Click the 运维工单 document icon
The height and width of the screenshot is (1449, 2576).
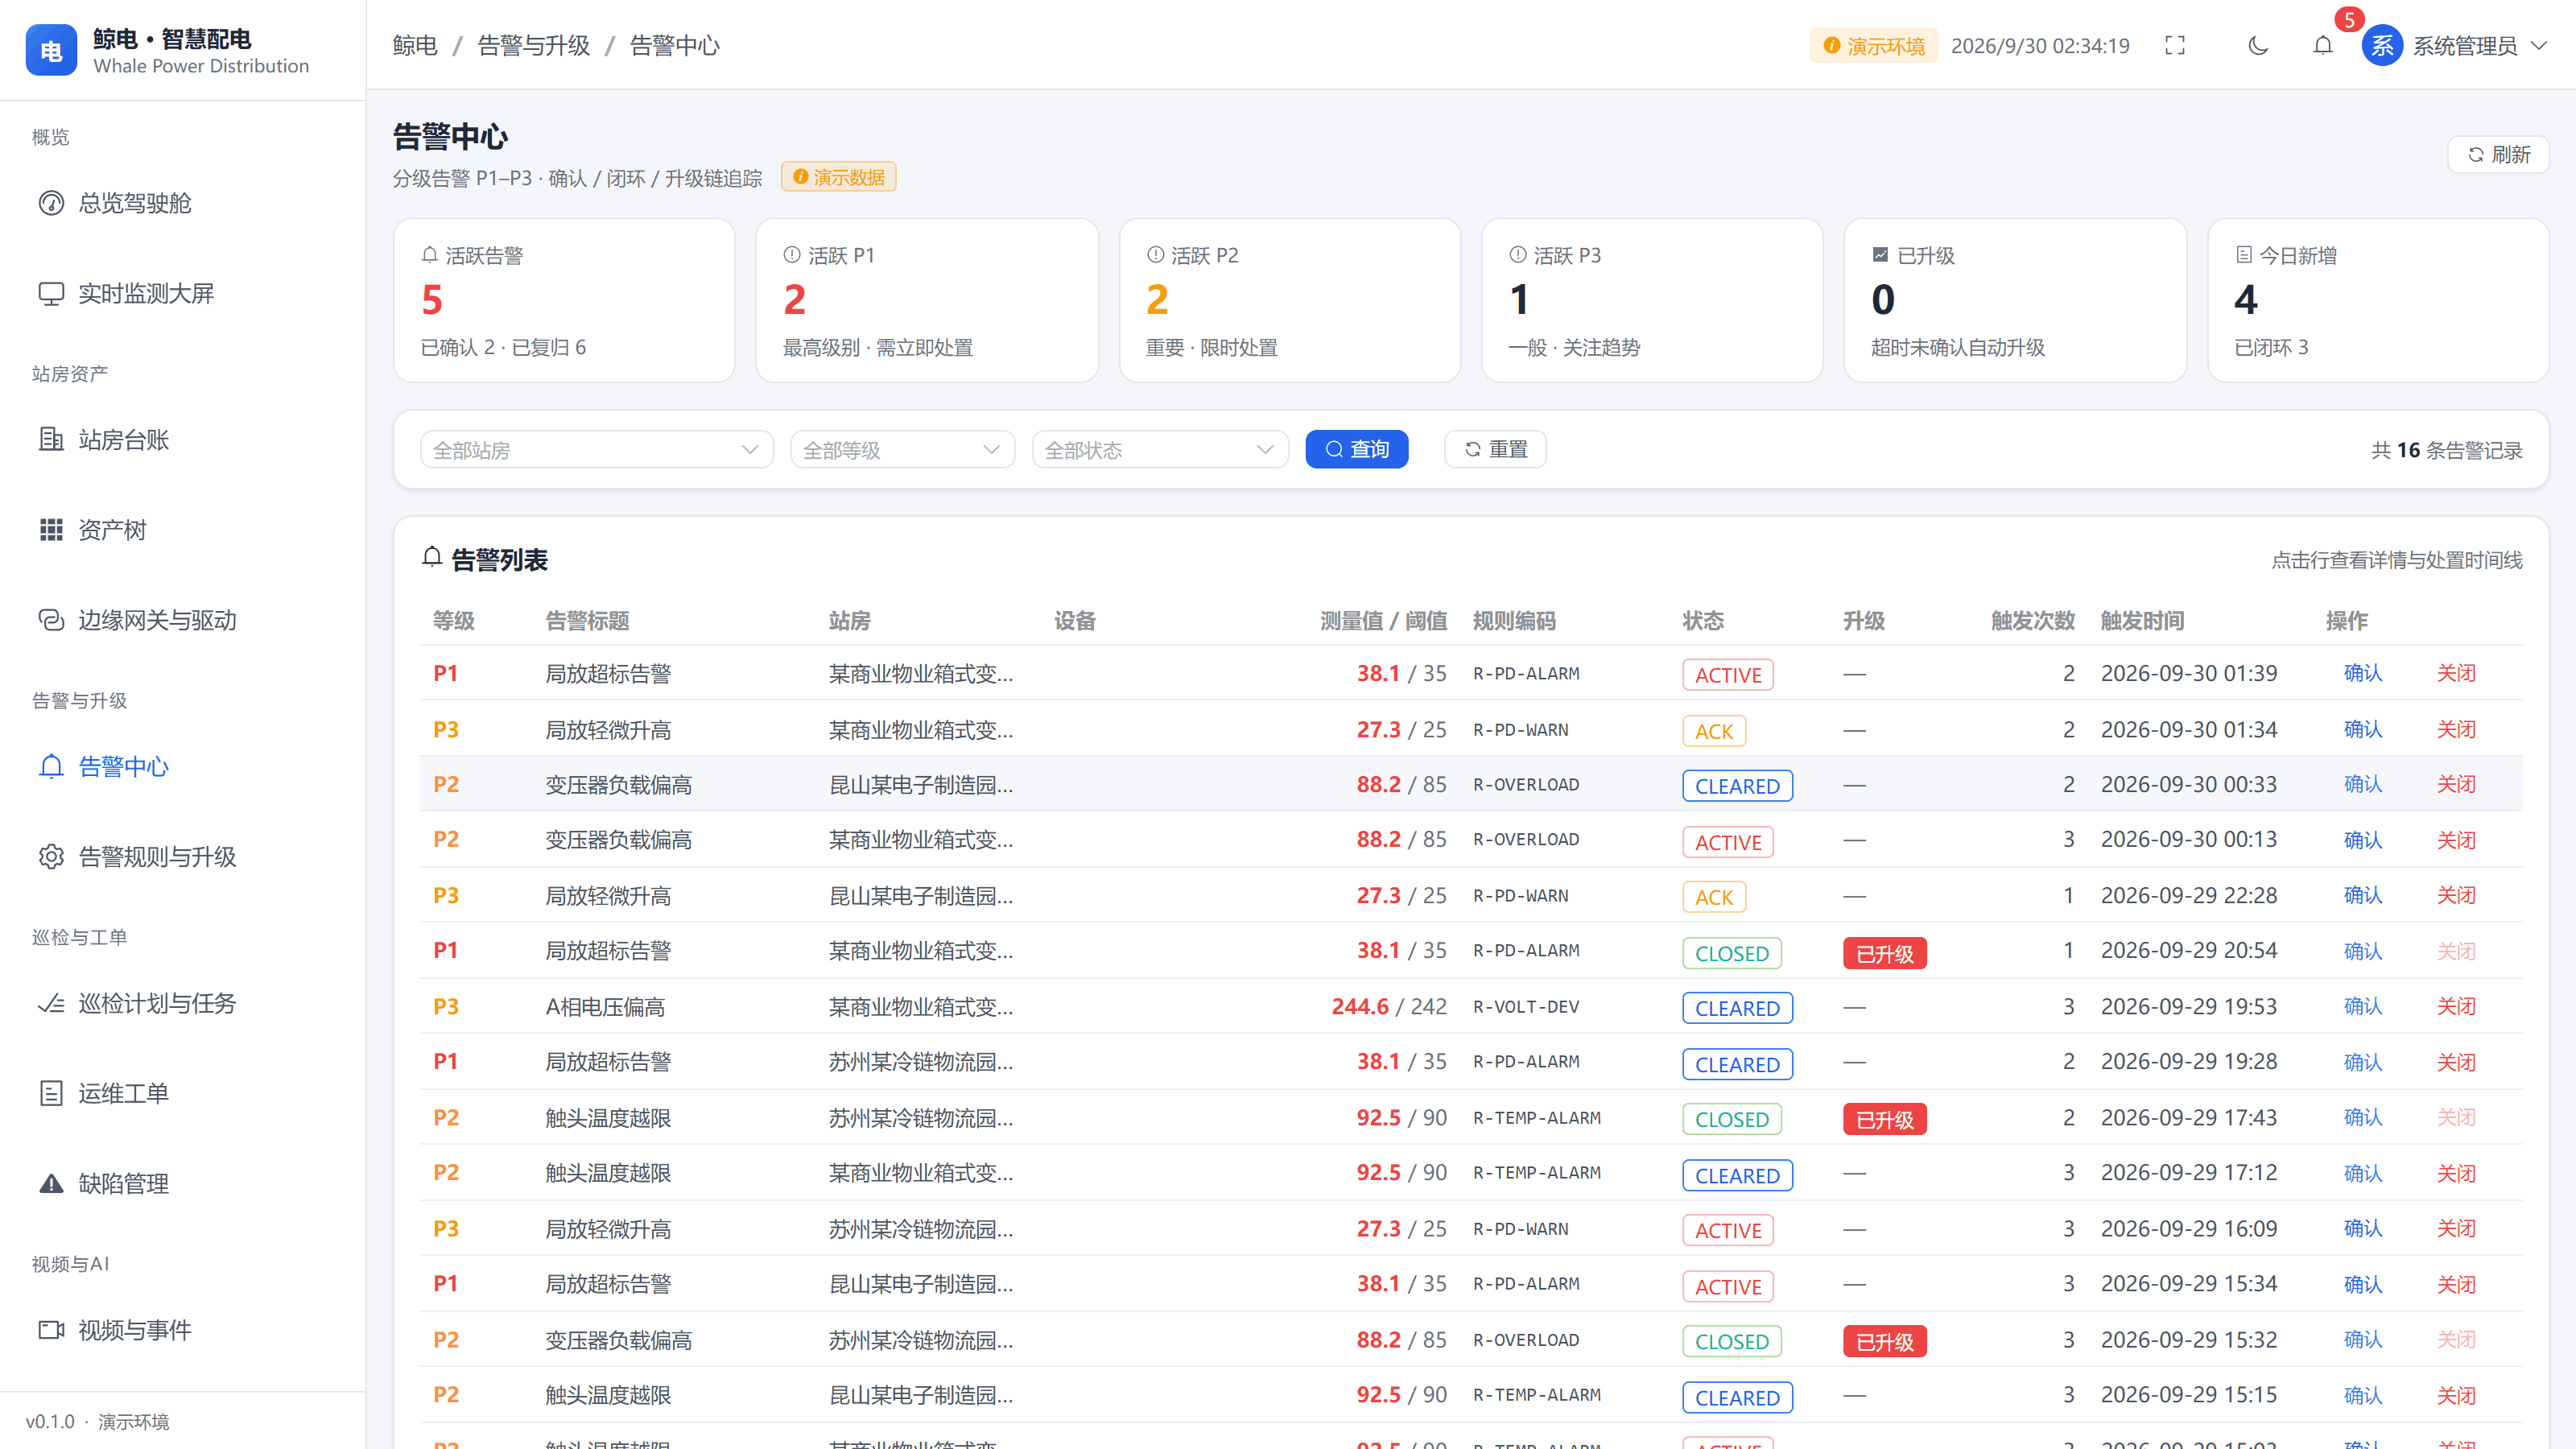coord(51,1093)
